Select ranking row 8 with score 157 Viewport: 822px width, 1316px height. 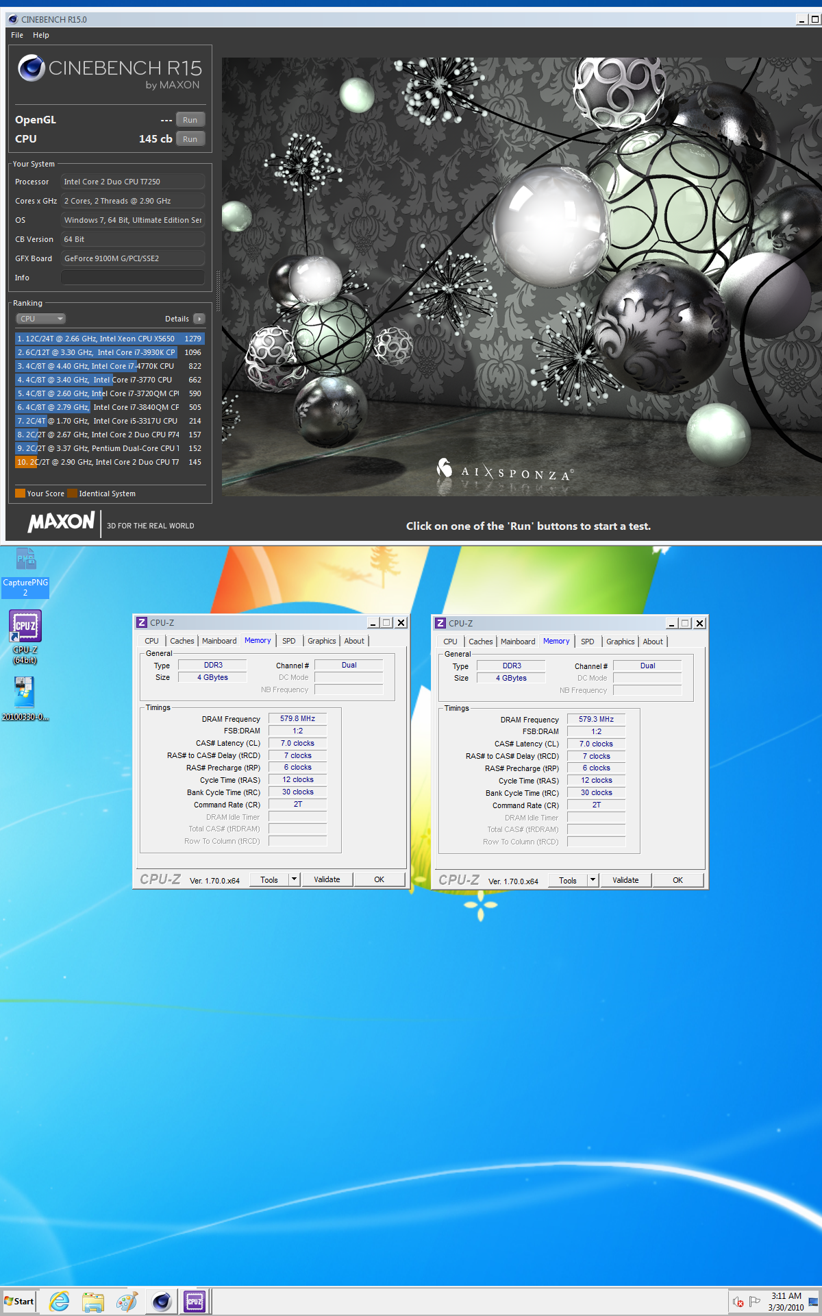110,435
